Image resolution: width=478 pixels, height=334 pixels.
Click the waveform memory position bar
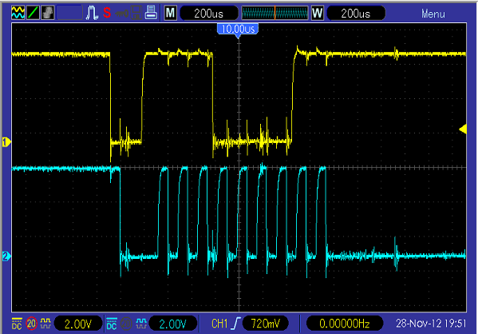pos(275,13)
